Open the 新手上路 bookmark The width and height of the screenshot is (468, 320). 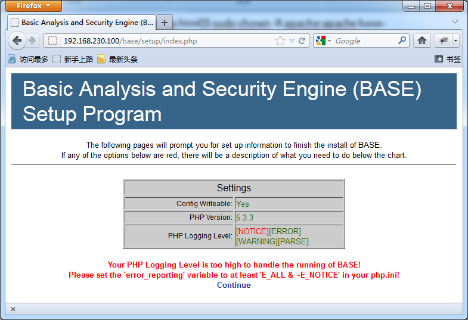coord(73,60)
